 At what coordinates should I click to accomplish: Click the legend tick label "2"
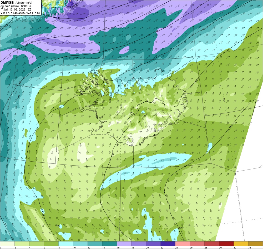[x=15, y=247]
